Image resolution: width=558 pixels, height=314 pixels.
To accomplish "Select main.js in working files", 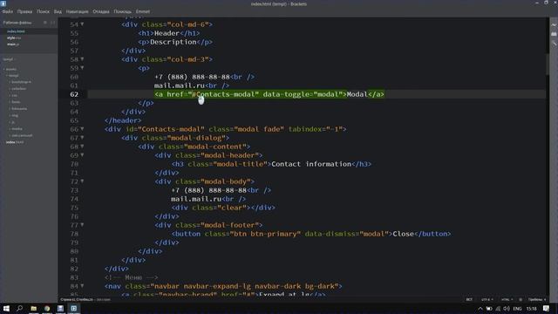I will pos(13,44).
